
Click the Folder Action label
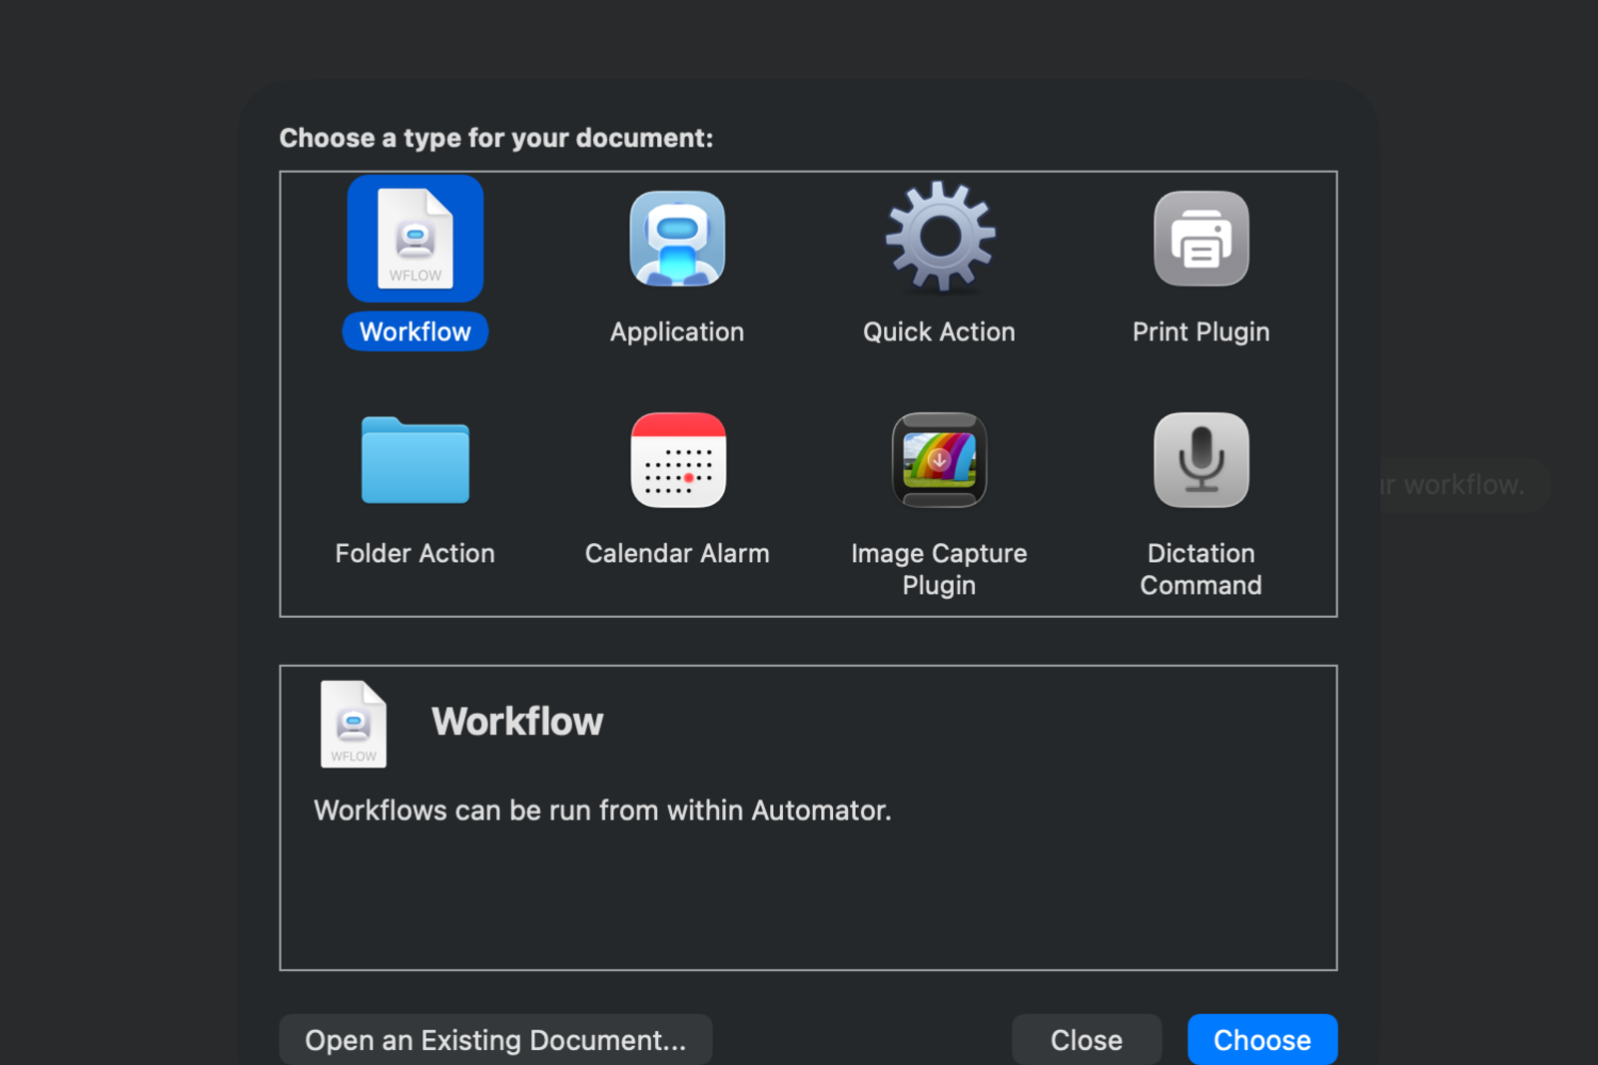click(415, 553)
